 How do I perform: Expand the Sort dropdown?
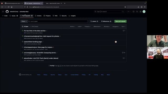123,27
